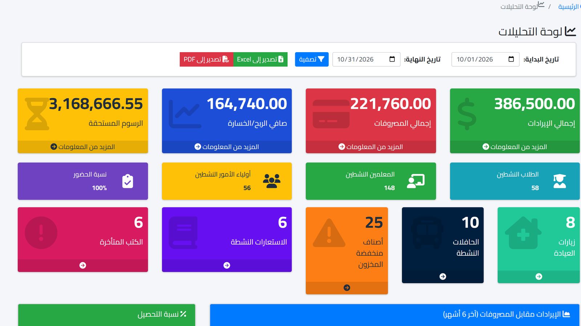Viewport: 581px width, 326px height.
Task: Click the end date input field
Action: pos(366,59)
